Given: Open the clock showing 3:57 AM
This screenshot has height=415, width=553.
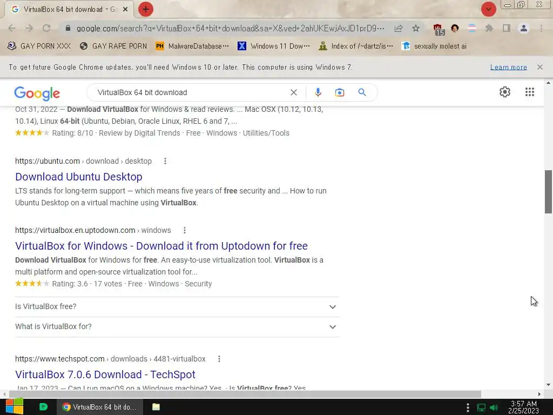Looking at the screenshot, I should tap(523, 407).
